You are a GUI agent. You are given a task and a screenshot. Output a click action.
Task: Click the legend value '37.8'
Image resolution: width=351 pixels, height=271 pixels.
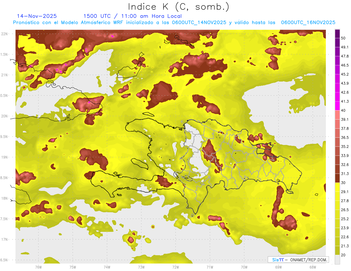[345, 129]
